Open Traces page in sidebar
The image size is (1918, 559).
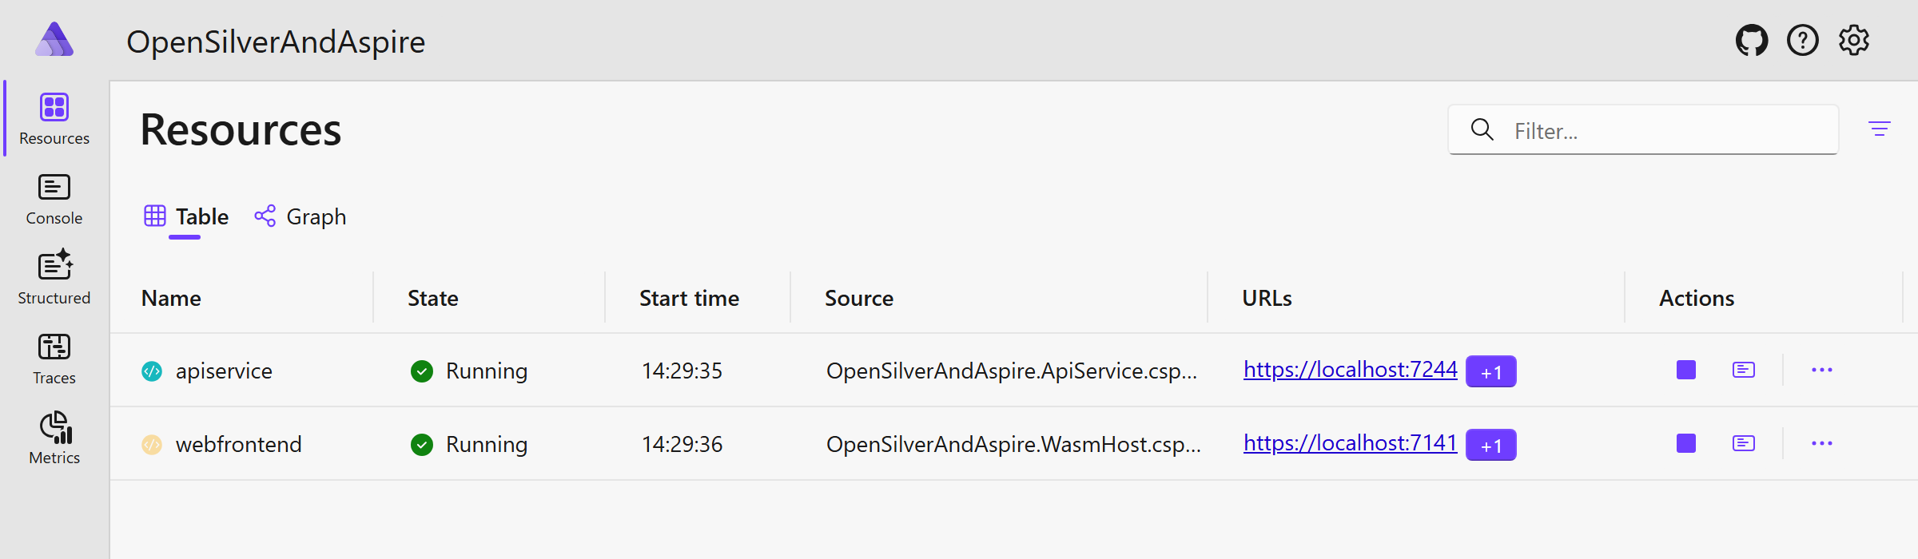54,359
